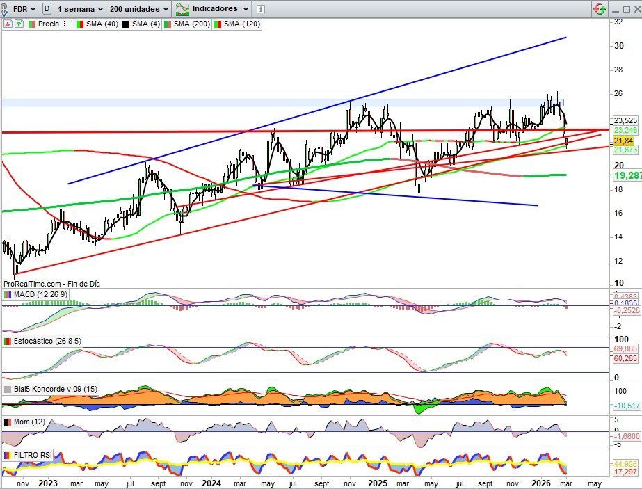The width and height of the screenshot is (642, 489).
Task: Open the Precio settings label
Action: pos(44,24)
